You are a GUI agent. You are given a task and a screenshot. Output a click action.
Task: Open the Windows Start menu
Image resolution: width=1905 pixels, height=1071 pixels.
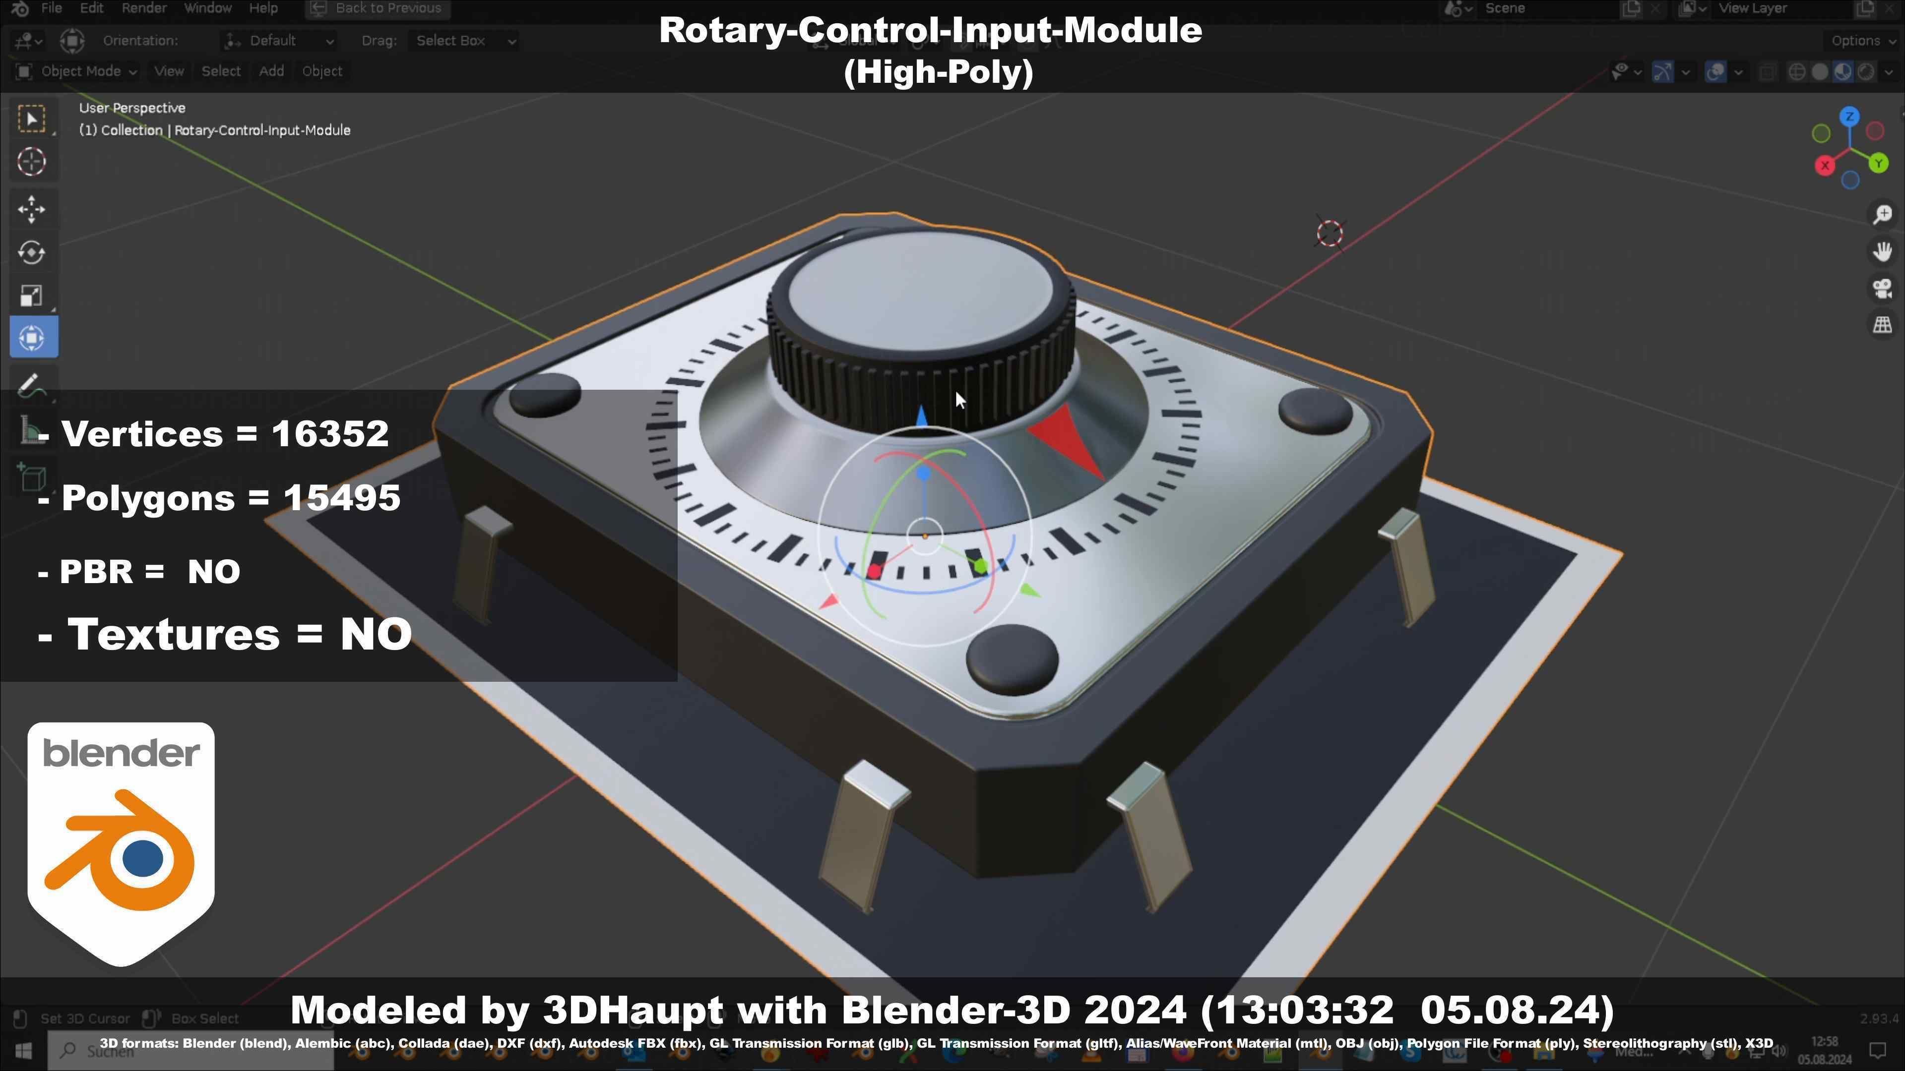[x=23, y=1050]
